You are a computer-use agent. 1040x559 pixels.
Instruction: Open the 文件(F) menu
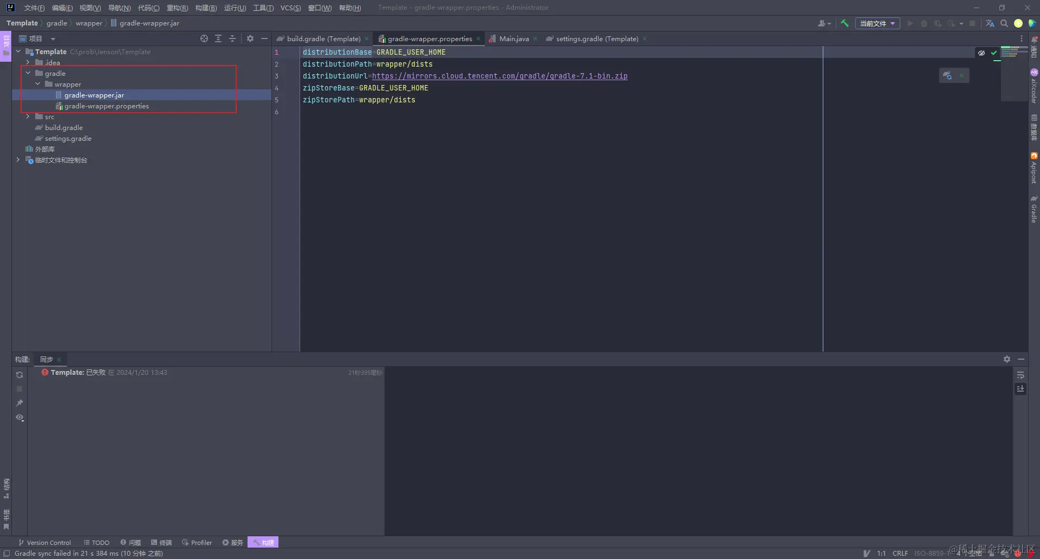click(34, 8)
